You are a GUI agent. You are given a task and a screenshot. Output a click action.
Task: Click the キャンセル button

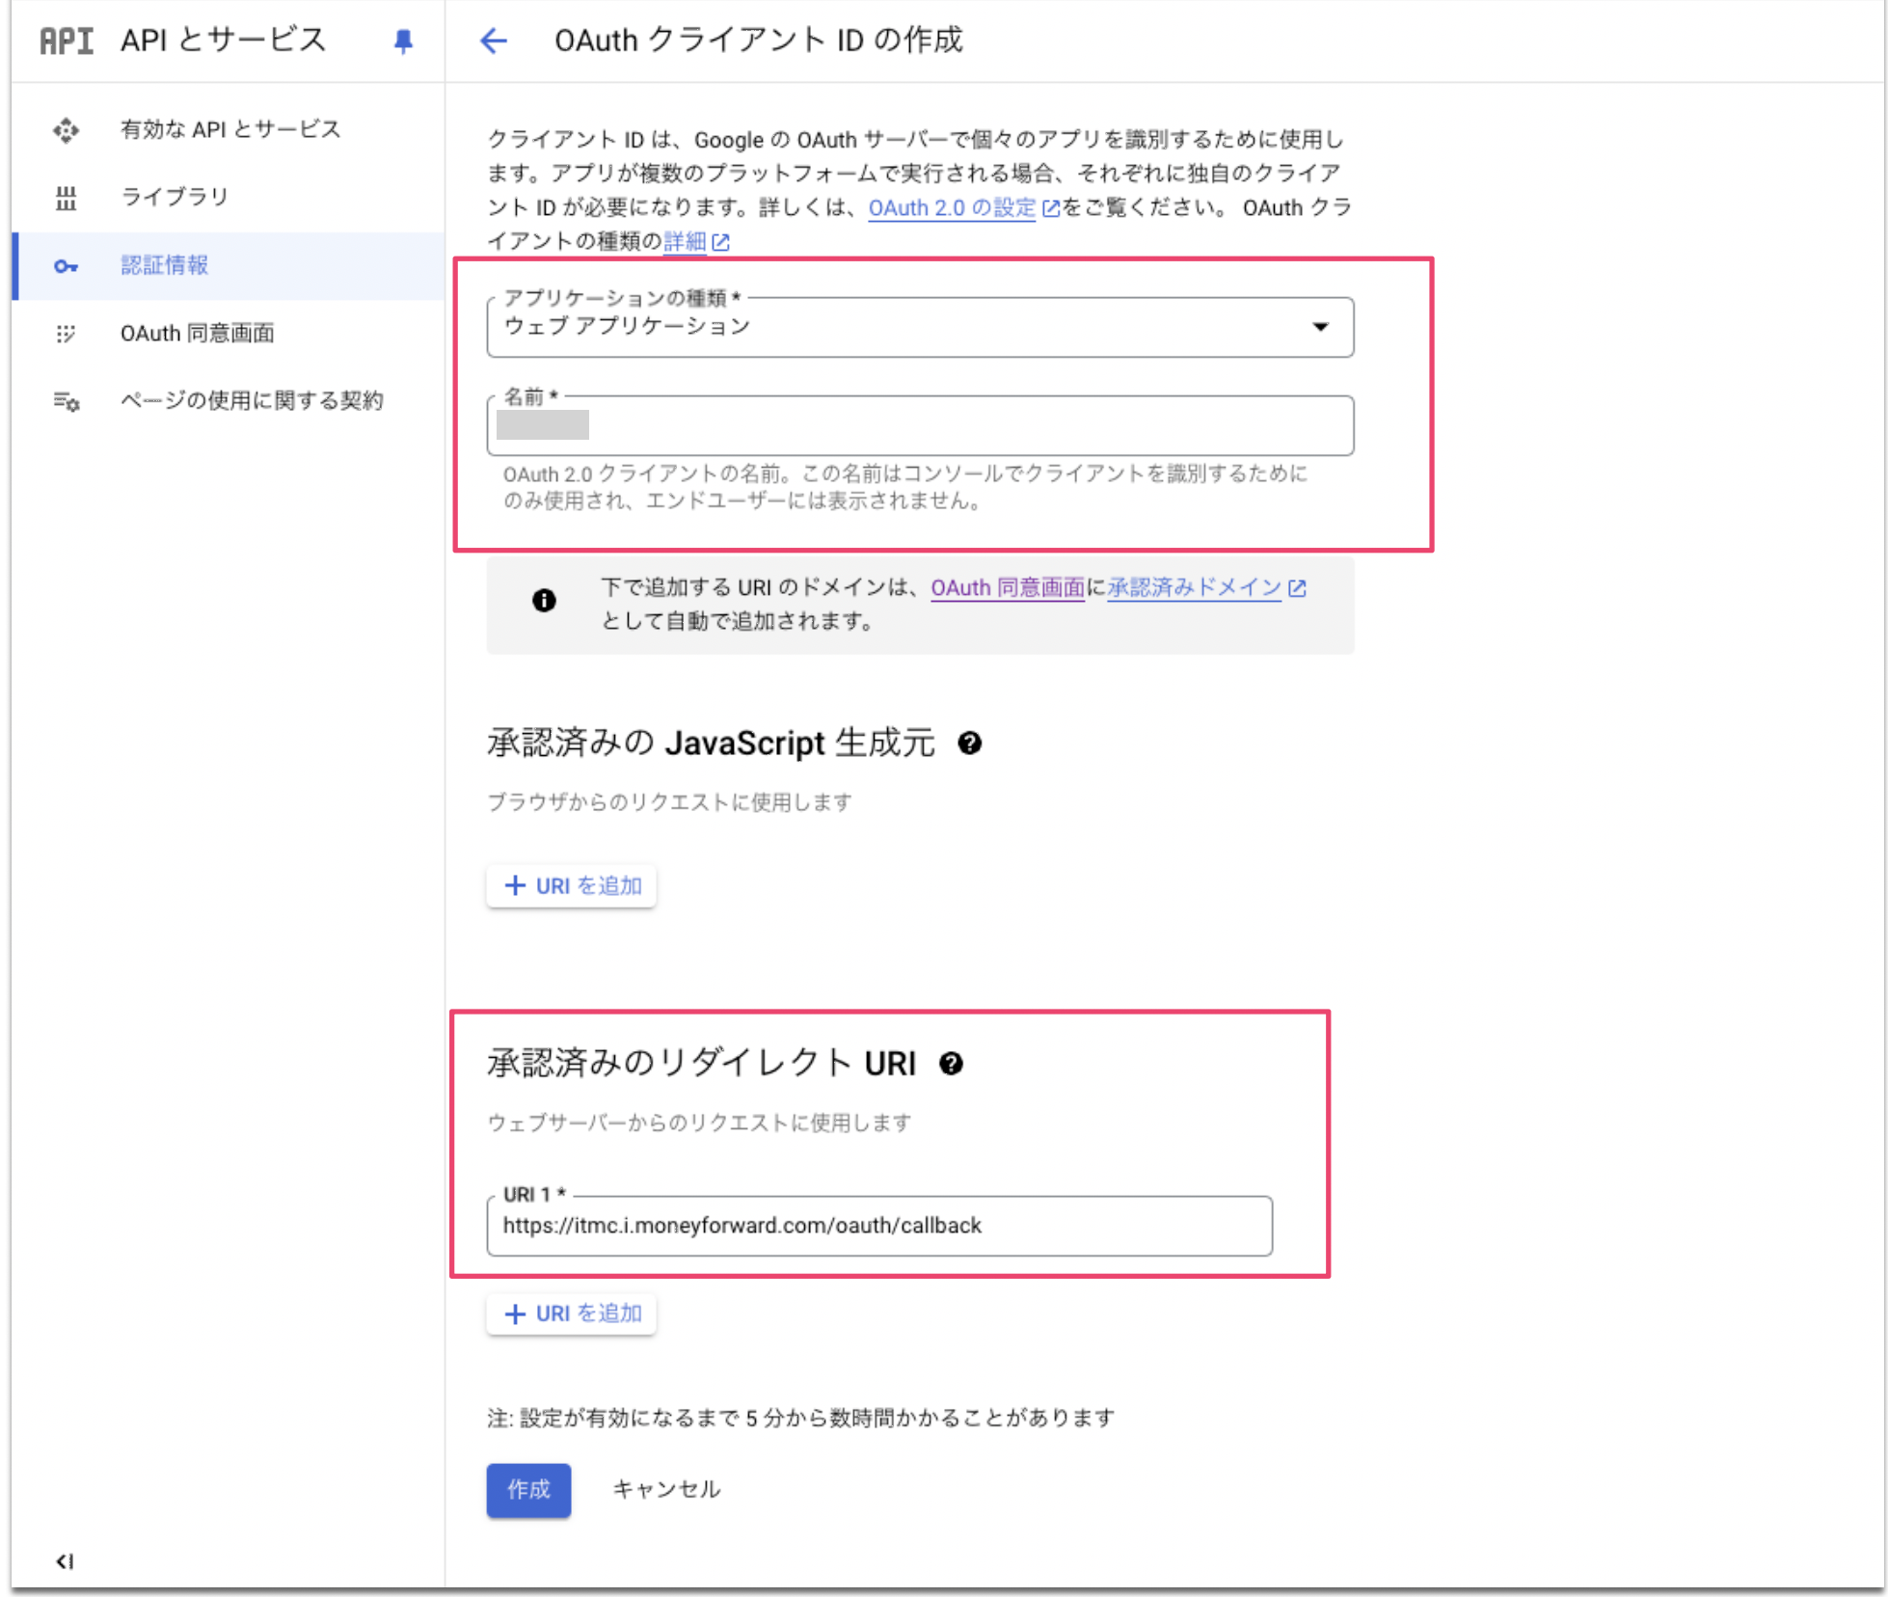pyautogui.click(x=666, y=1490)
